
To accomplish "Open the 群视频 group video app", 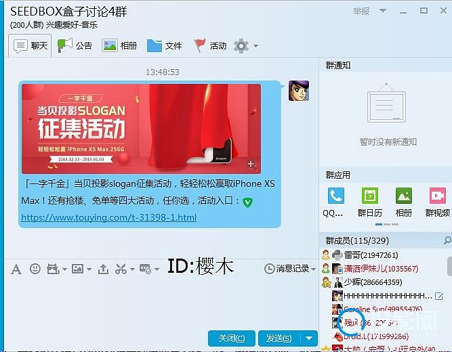I will pos(438,202).
